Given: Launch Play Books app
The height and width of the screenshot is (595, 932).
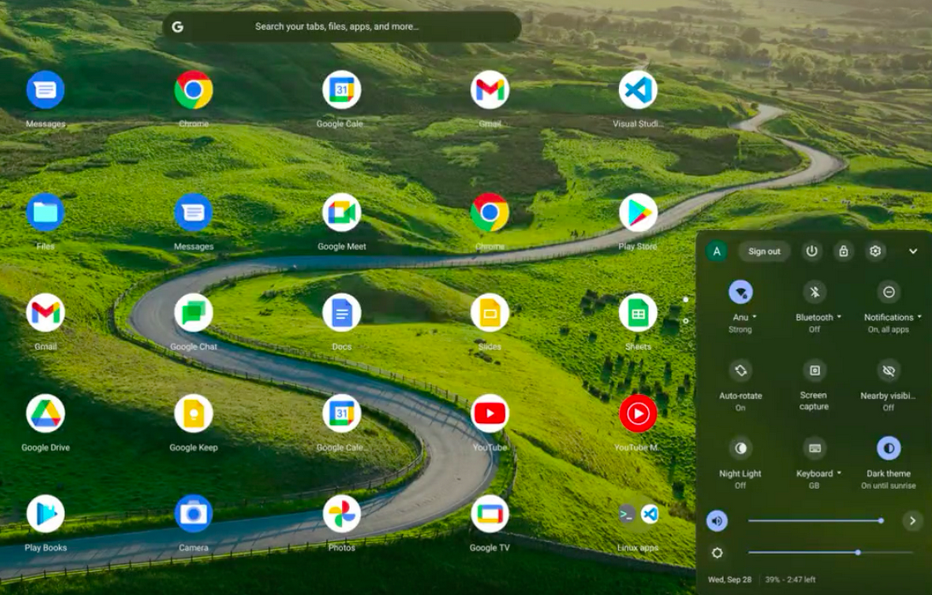Looking at the screenshot, I should (x=45, y=514).
